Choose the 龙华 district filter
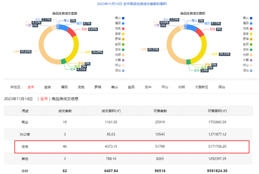The width and height of the screenshot is (259, 174). click(x=148, y=87)
